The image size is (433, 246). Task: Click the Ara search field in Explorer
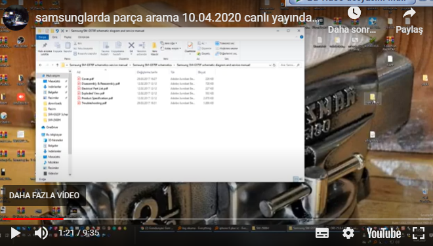click(289, 65)
